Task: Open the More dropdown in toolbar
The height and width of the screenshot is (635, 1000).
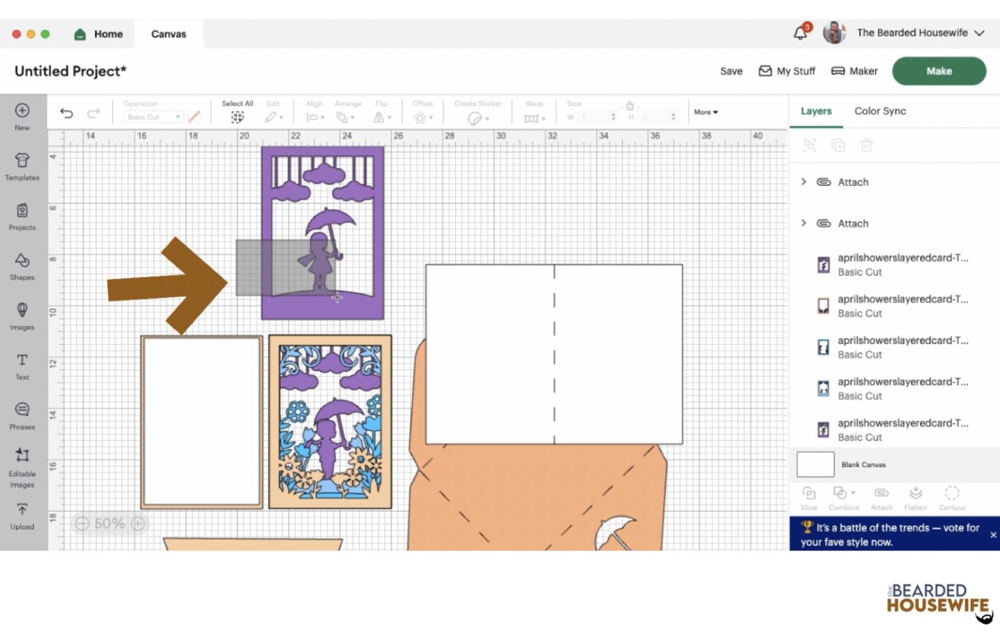Action: pyautogui.click(x=706, y=113)
